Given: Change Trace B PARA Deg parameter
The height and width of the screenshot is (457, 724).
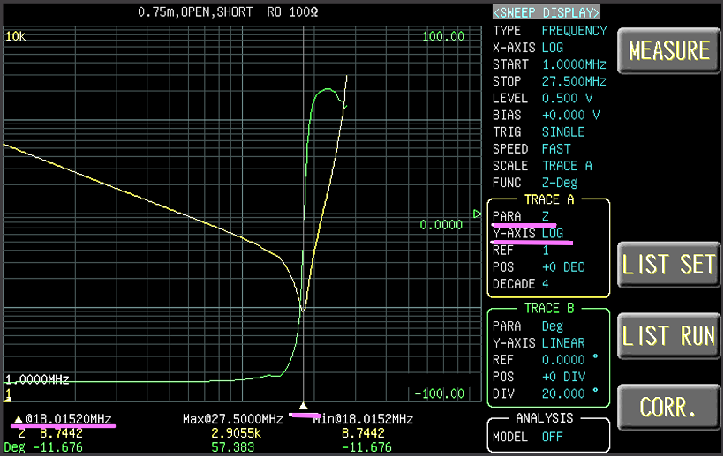Looking at the screenshot, I should 551,326.
